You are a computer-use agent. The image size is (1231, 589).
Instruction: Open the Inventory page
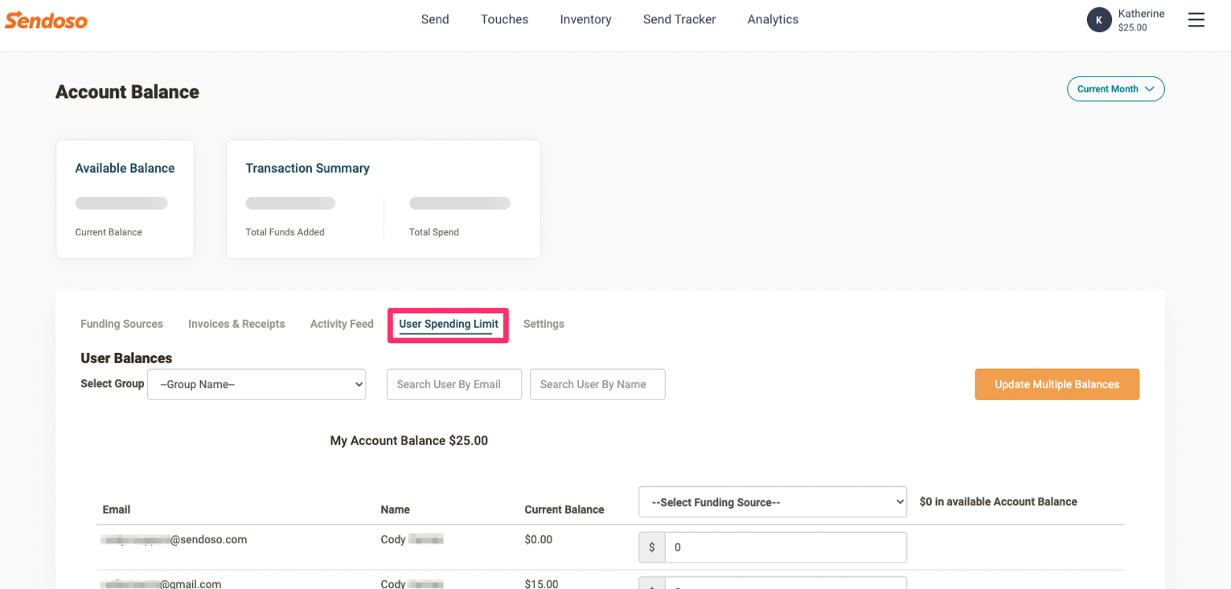point(585,19)
